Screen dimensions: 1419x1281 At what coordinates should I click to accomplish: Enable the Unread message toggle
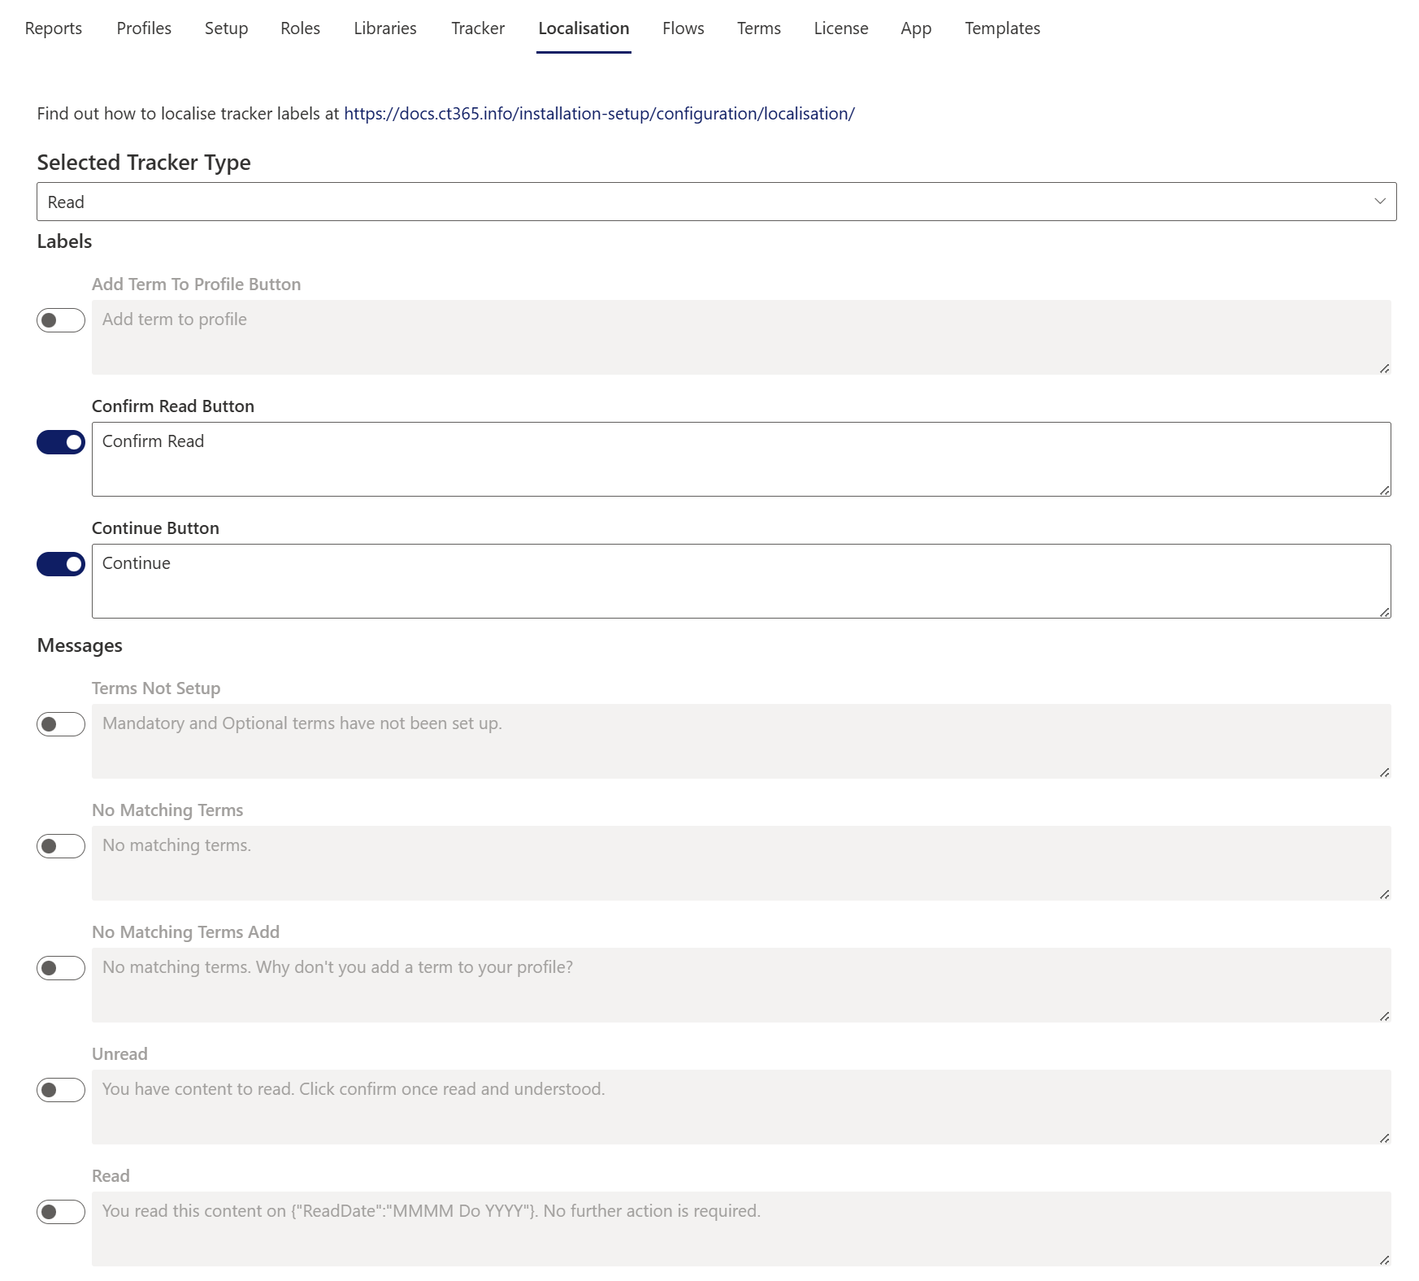click(x=61, y=1090)
